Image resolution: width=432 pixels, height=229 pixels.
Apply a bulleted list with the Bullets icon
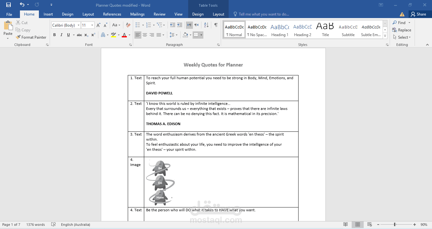coord(138,25)
